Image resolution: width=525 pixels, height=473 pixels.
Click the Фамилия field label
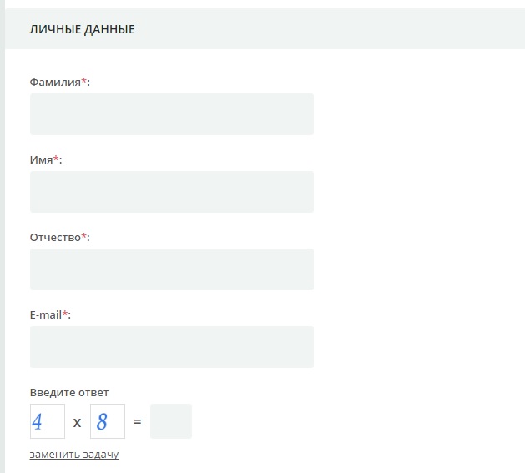click(x=55, y=82)
